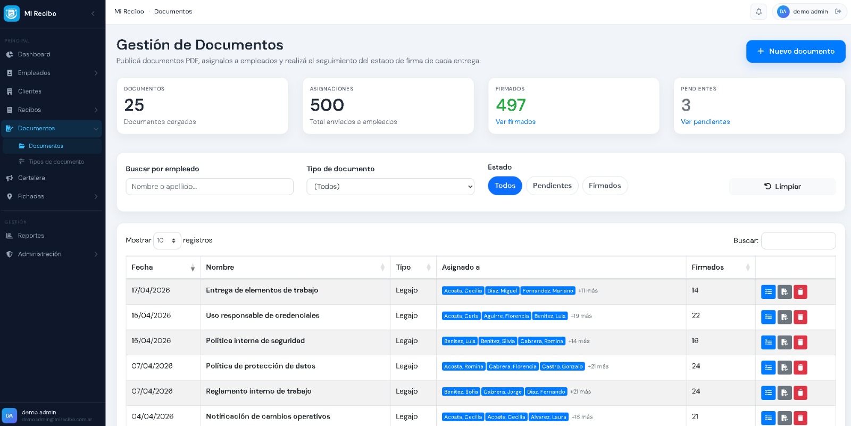Click the Fernandez, Mariano assignee tag
851x426 pixels.
pos(548,290)
